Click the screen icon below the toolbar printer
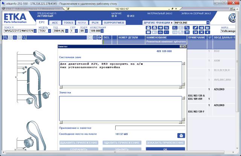Screen dimensions: 241x156 tap(148, 32)
